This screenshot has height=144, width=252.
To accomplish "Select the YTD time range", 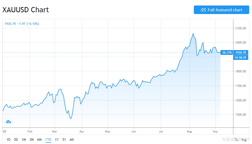I will (x=48, y=139).
